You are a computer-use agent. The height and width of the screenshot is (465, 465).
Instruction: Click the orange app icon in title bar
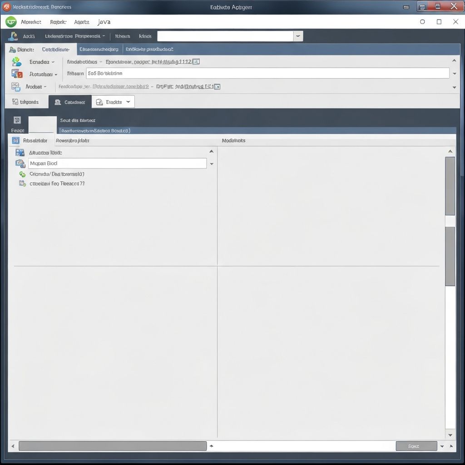7,7
